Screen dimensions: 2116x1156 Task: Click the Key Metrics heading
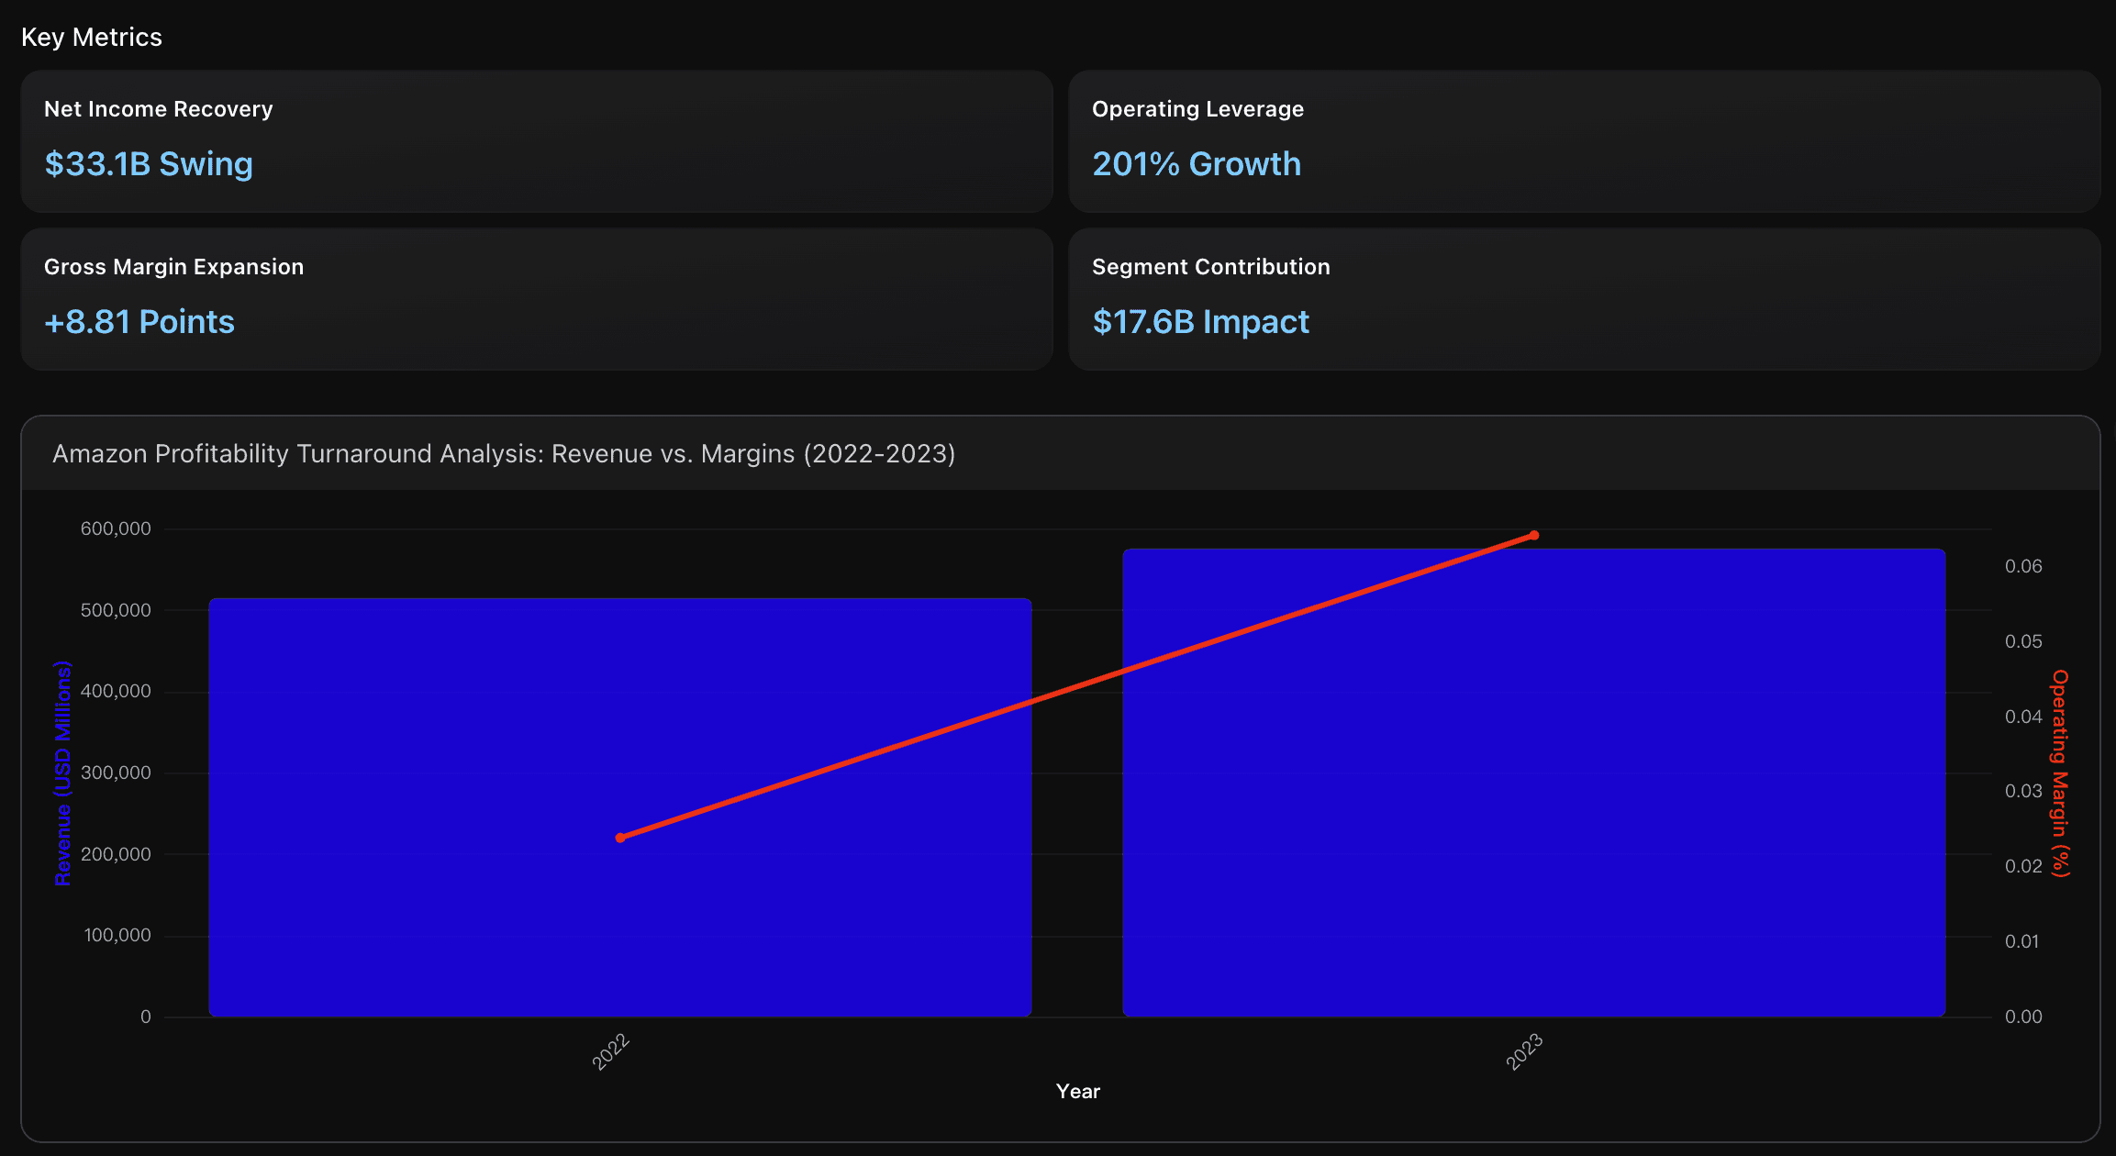click(92, 38)
